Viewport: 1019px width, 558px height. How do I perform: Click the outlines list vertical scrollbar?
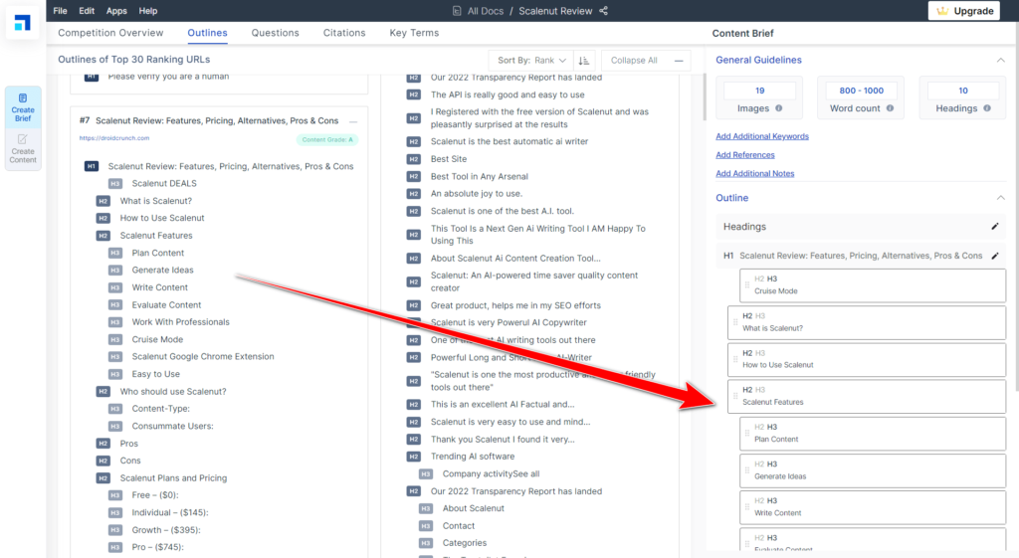[705, 97]
